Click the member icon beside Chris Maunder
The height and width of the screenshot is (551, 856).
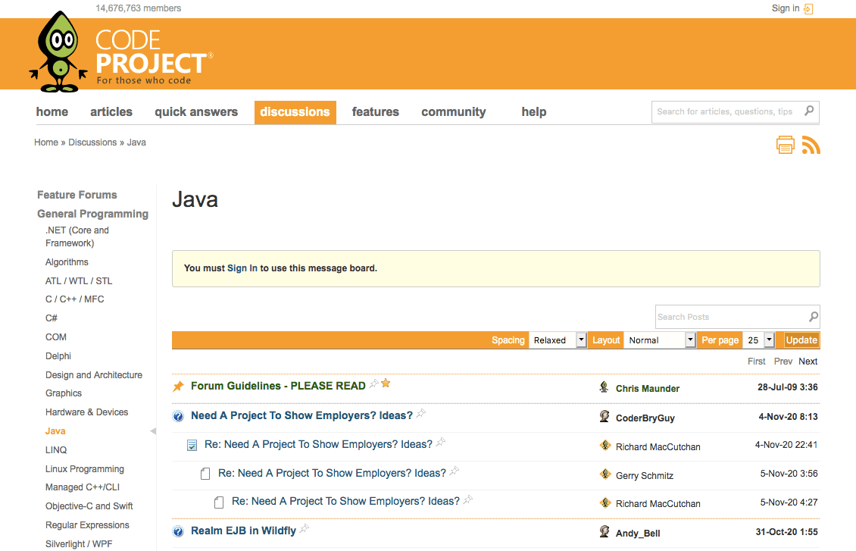coord(605,387)
